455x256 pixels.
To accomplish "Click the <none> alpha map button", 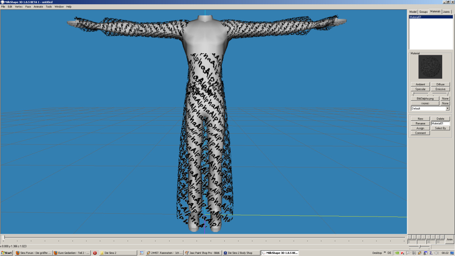I will pyautogui.click(x=425, y=103).
